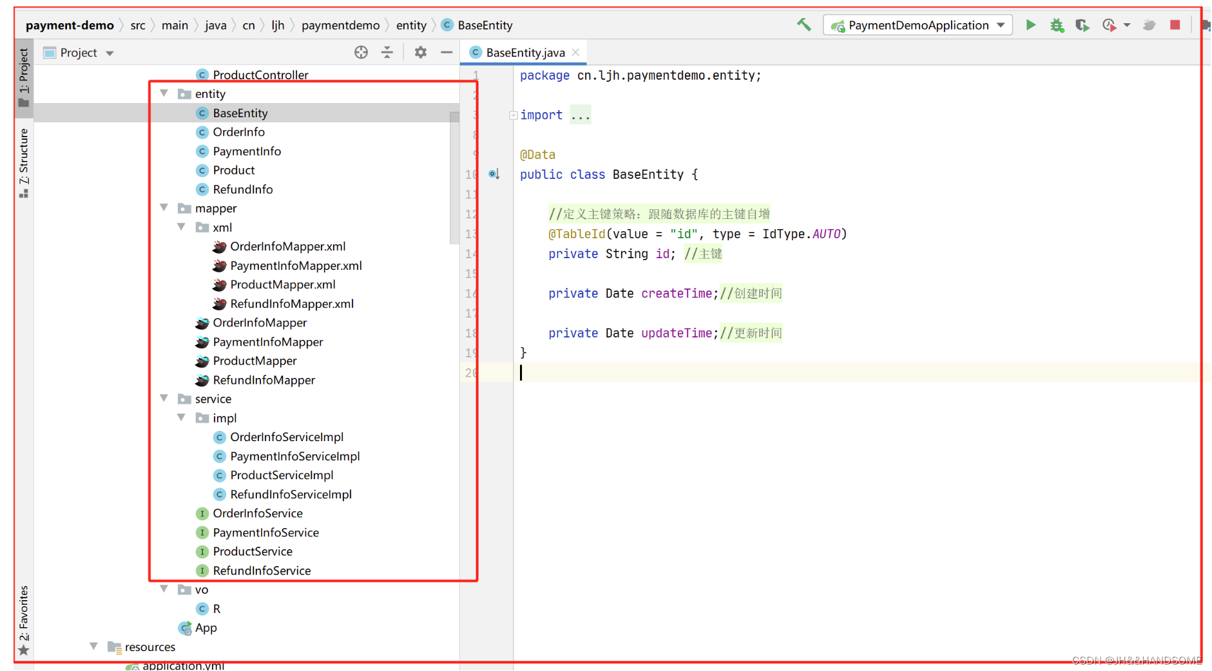Viewport: 1212px width, 671px height.
Task: Collapse the impl folder
Action: pos(182,417)
